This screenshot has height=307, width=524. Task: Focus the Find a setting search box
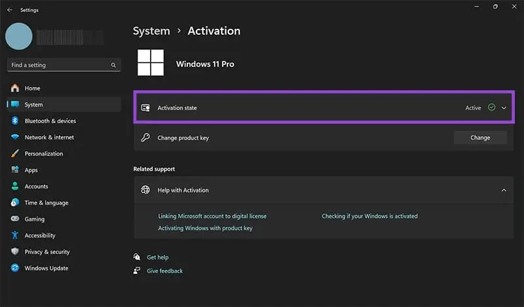click(64, 65)
